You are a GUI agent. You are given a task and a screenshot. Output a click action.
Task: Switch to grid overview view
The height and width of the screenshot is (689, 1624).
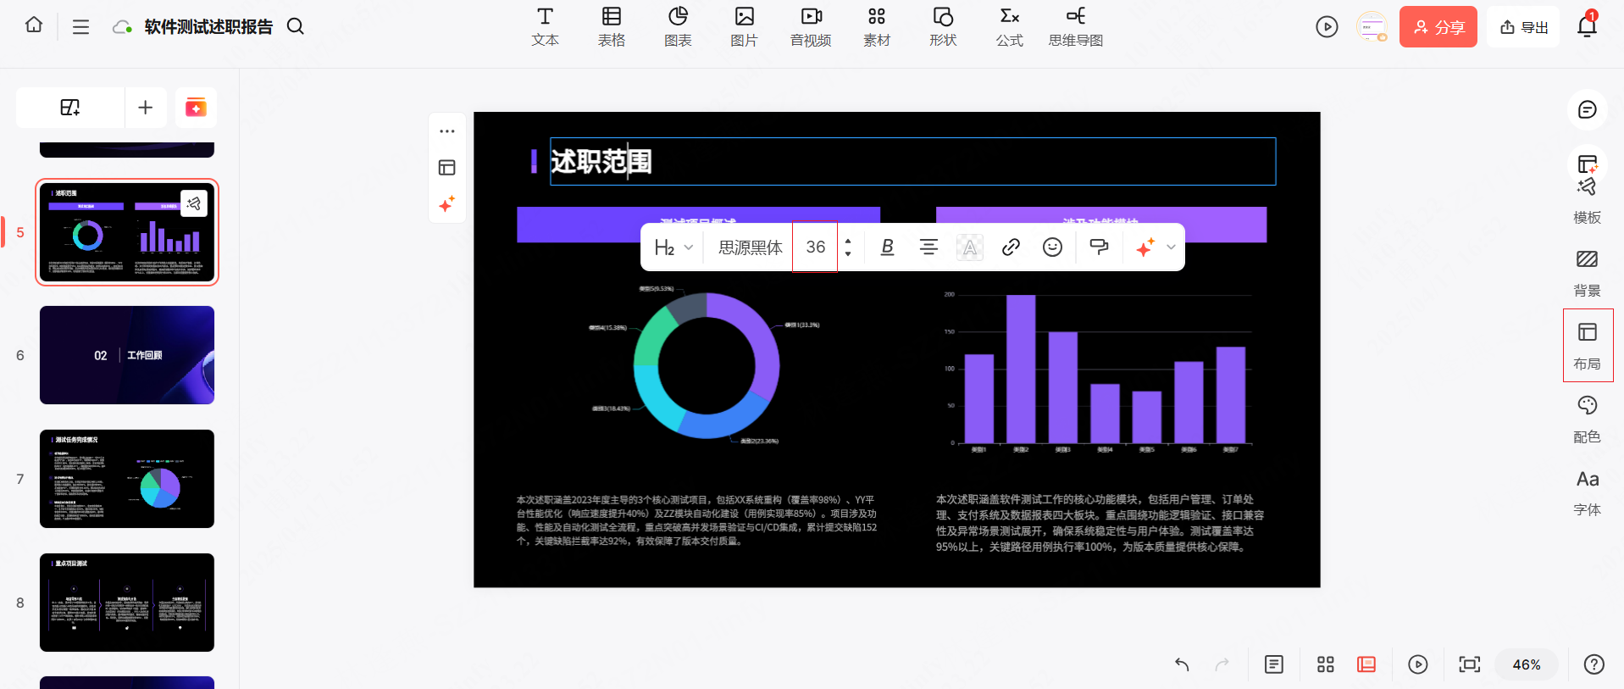click(x=1326, y=664)
